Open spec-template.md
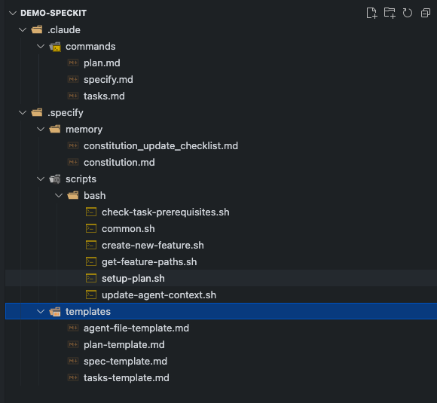The height and width of the screenshot is (403, 437). (125, 362)
